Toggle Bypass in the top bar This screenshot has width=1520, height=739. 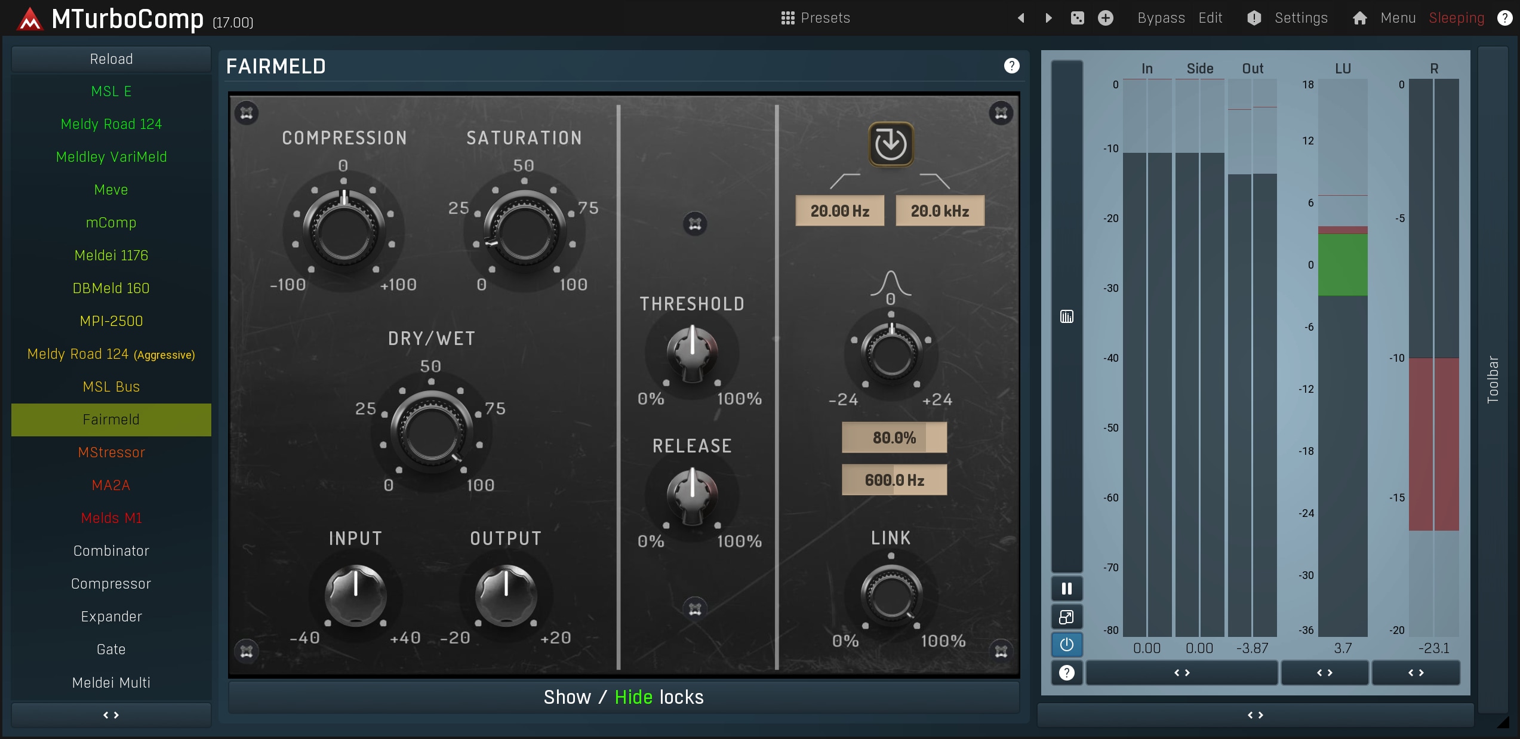1161,18
